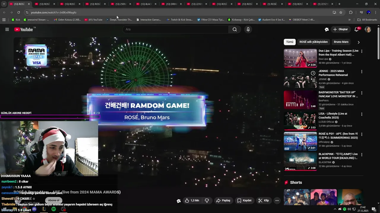Image resolution: width=380 pixels, height=213 pixels.
Task: Open the DeepL Translate bookmark
Action: 119,20
